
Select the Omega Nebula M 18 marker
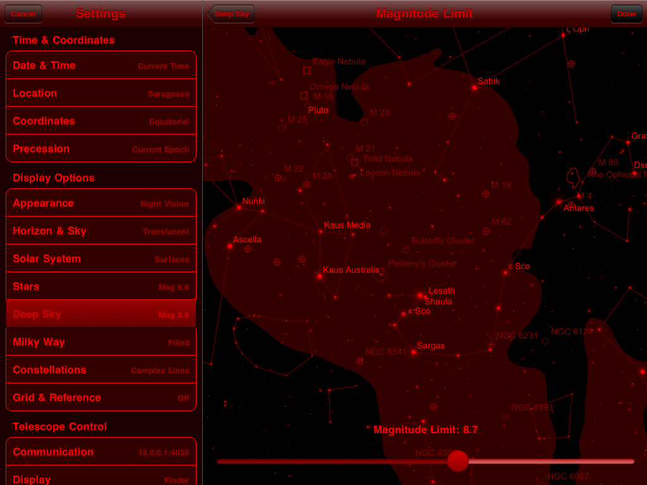(304, 95)
